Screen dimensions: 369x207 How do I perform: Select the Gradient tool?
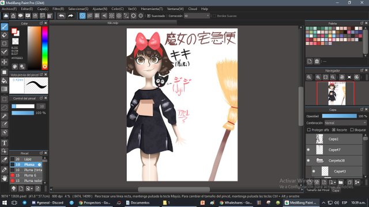click(x=4, y=89)
